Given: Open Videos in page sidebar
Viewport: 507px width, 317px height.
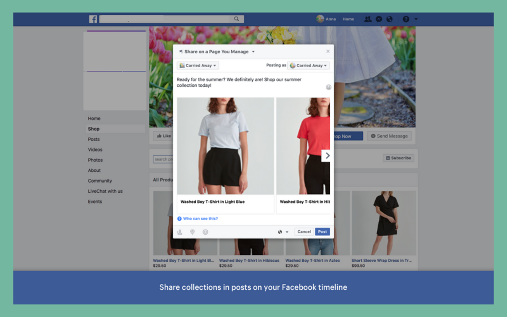Looking at the screenshot, I should pyautogui.click(x=95, y=150).
